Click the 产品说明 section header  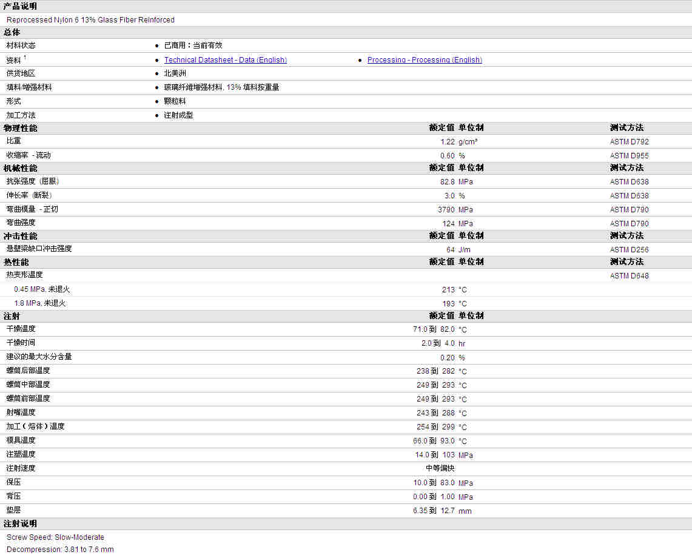coord(20,6)
